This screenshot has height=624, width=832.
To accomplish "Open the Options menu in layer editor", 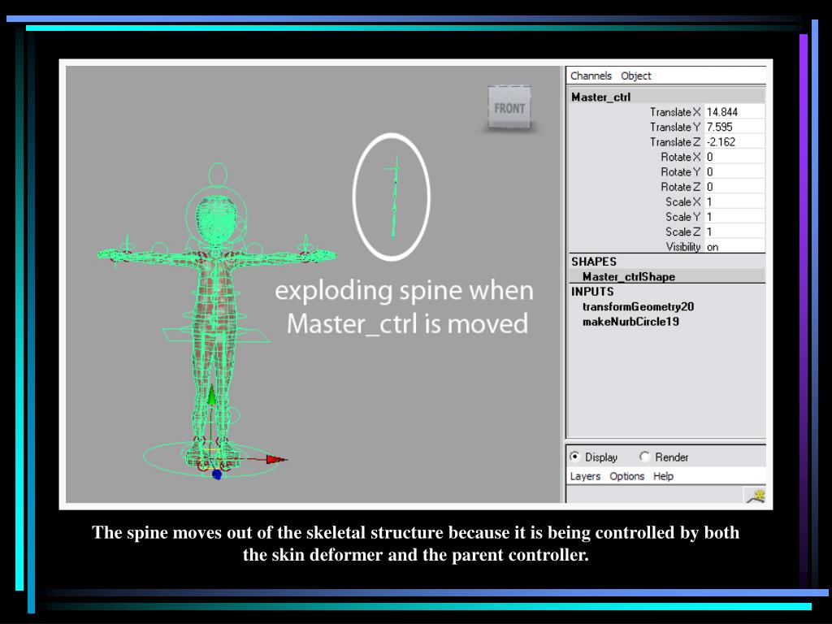I will (x=626, y=476).
